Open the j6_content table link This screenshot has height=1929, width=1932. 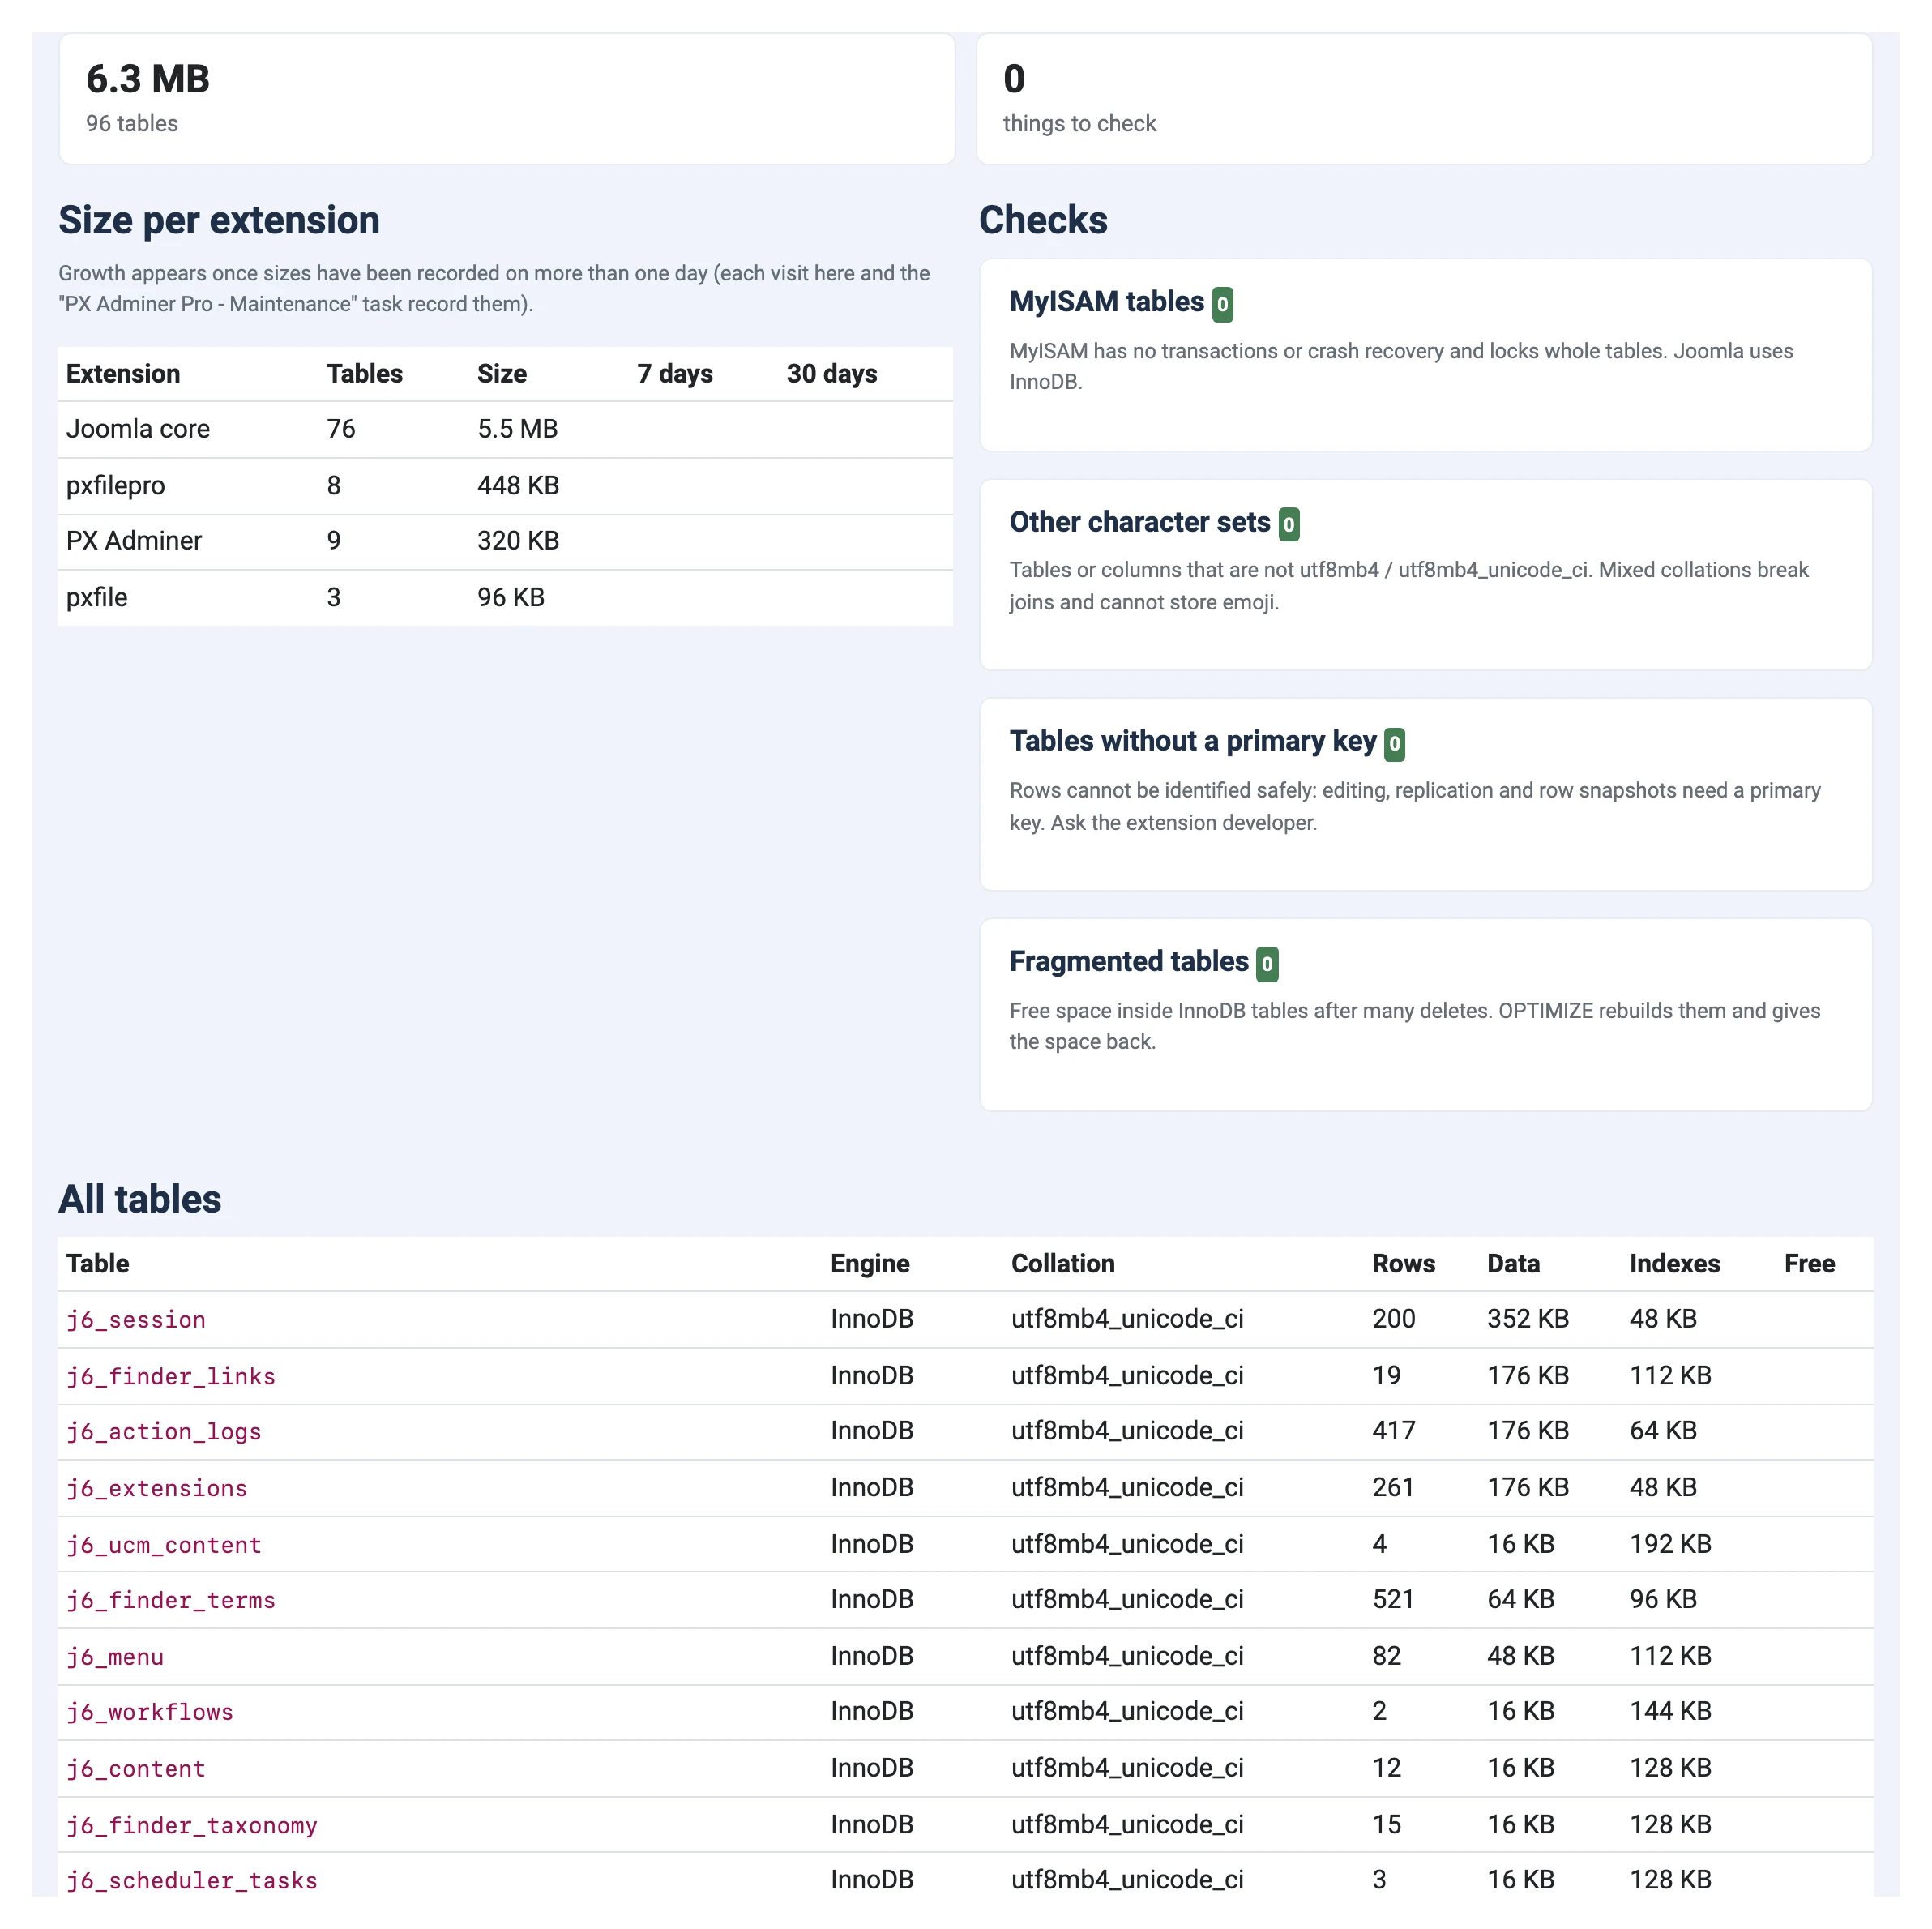click(136, 1768)
